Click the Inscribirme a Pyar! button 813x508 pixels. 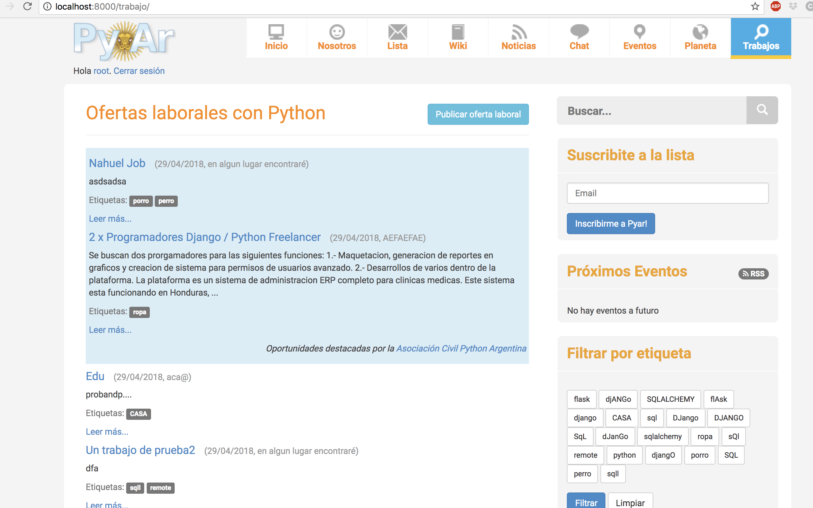click(x=611, y=224)
